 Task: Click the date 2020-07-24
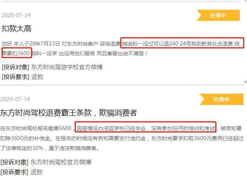coord(16,15)
